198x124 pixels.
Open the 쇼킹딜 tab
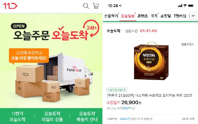click(165, 16)
